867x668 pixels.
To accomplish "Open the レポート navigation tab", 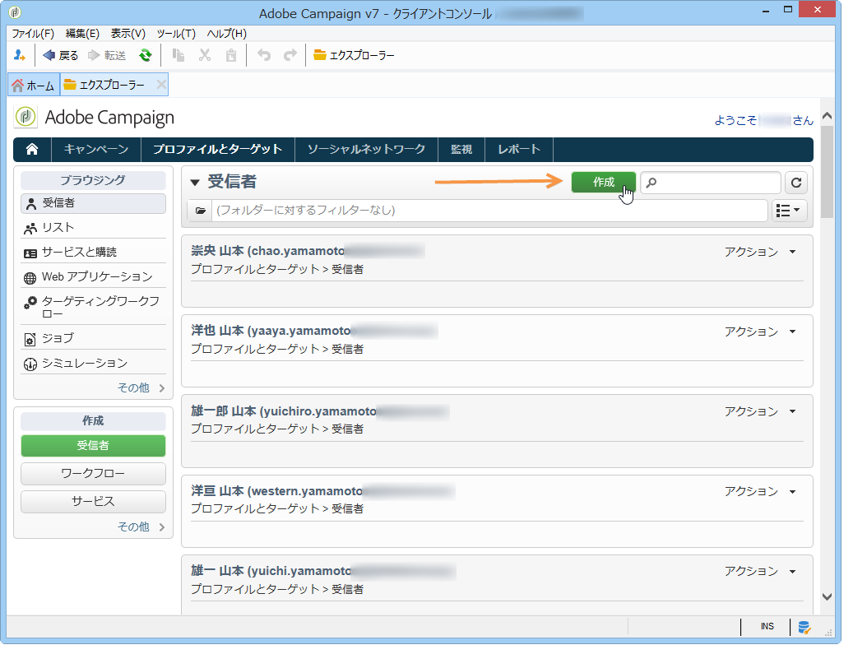I will 519,149.
